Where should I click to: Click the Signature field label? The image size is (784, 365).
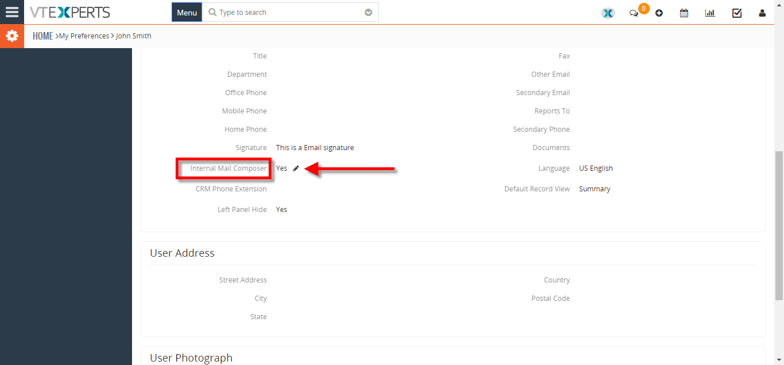pos(251,148)
